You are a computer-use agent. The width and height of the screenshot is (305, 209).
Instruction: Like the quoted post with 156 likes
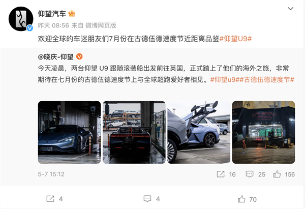[277, 174]
